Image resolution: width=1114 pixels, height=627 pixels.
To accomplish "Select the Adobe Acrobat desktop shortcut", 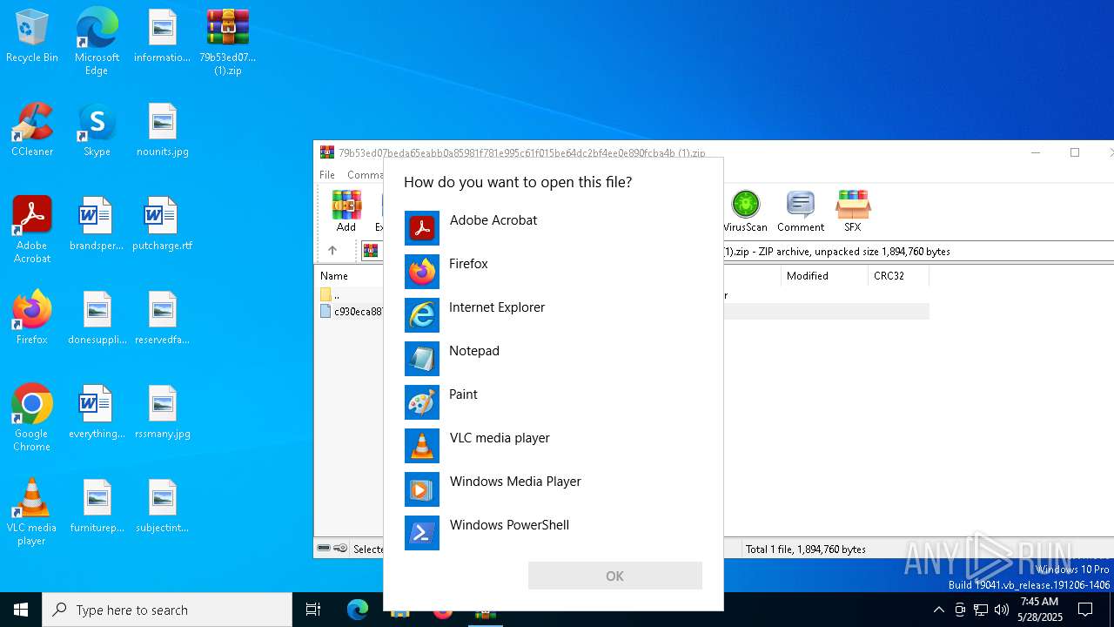I will (x=32, y=230).
